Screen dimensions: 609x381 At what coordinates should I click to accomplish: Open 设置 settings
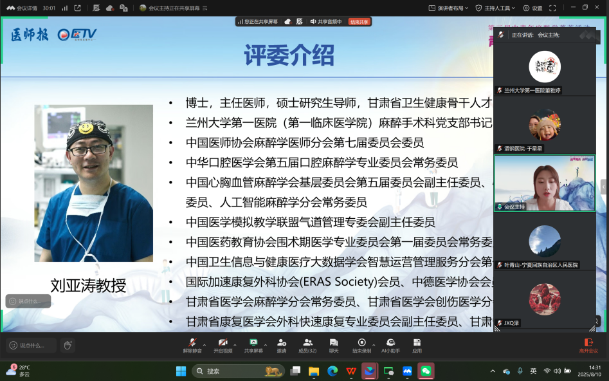532,8
